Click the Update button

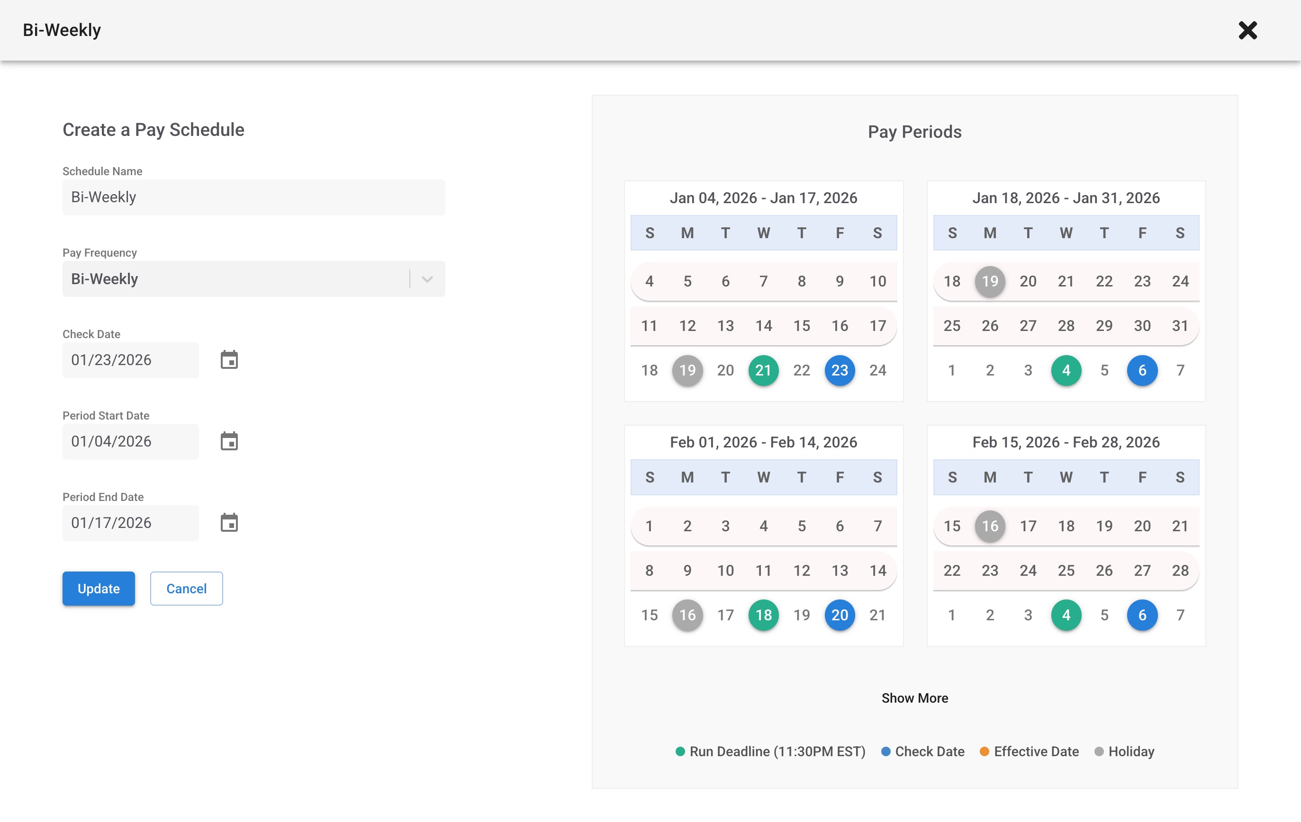point(99,589)
